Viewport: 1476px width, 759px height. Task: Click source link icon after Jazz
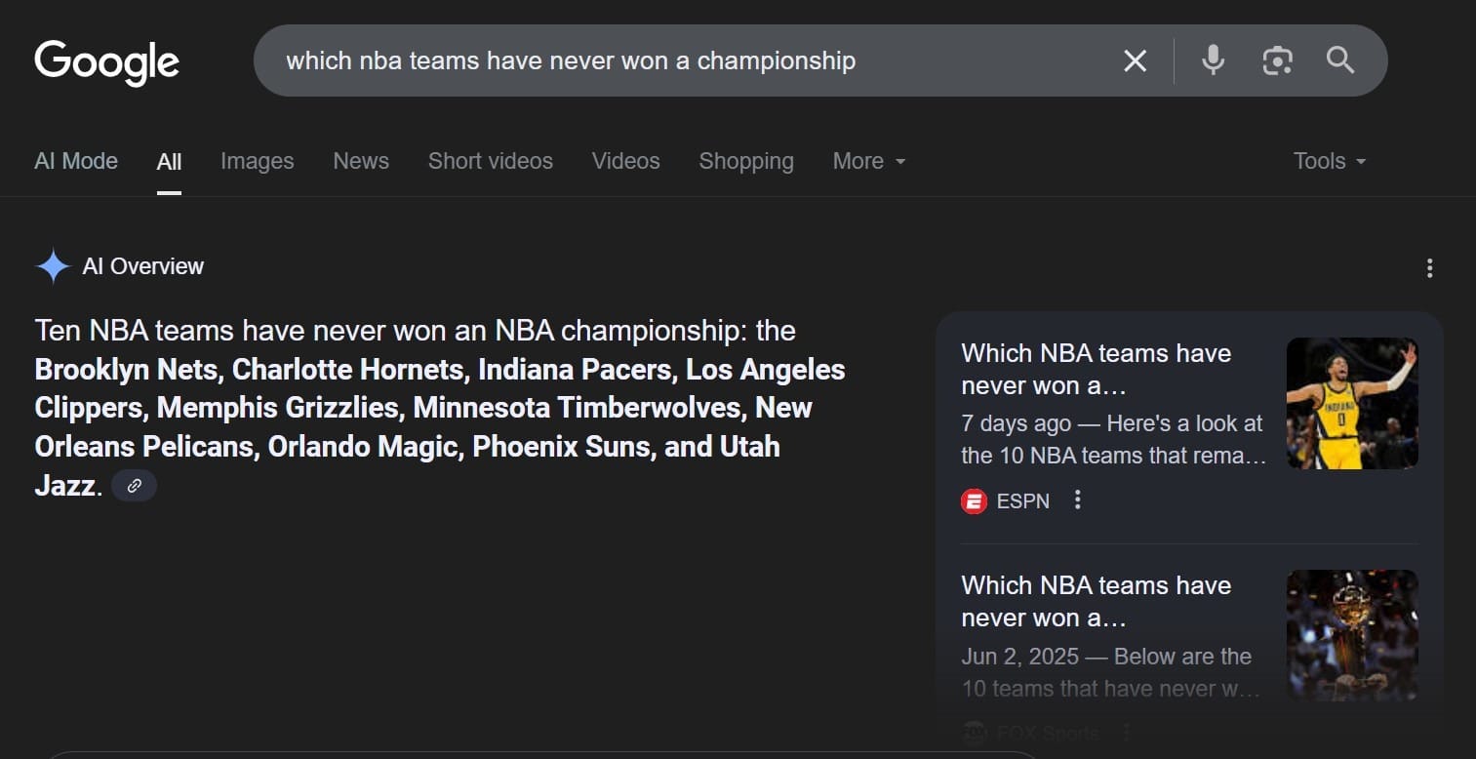pos(134,485)
